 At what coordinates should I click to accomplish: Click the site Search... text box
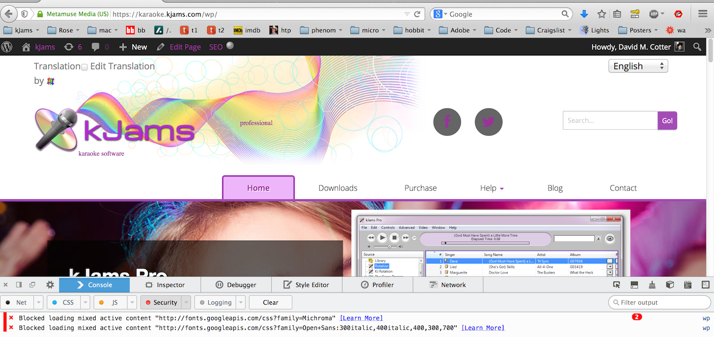tap(610, 121)
